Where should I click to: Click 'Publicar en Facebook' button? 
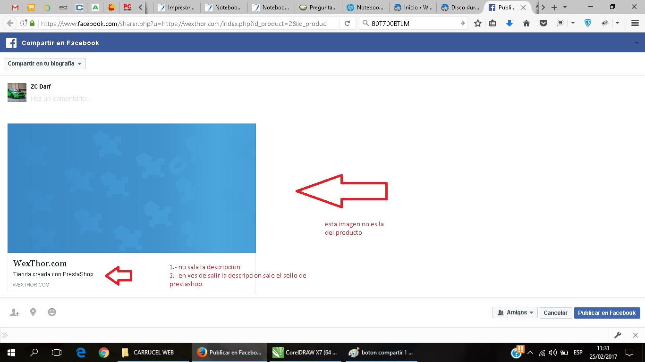point(607,313)
